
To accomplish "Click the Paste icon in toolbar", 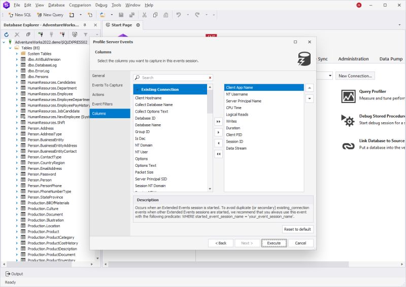I will tap(166, 15).
